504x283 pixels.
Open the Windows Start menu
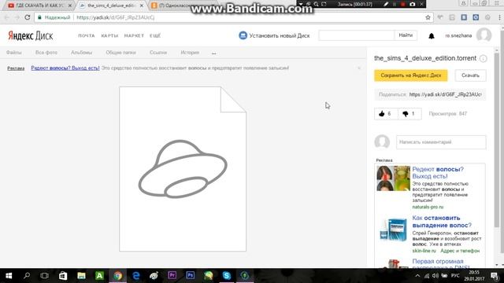point(9,276)
